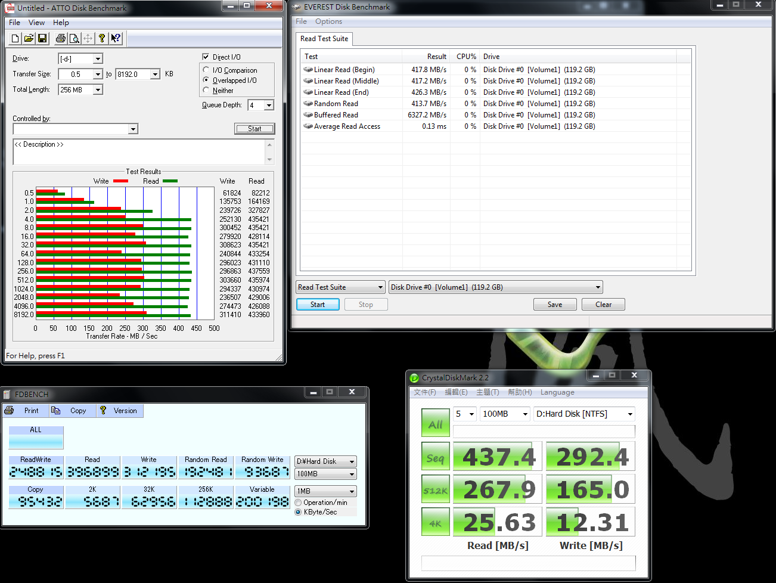This screenshot has width=776, height=583.
Task: Open the Total Length dropdown
Action: [98, 90]
